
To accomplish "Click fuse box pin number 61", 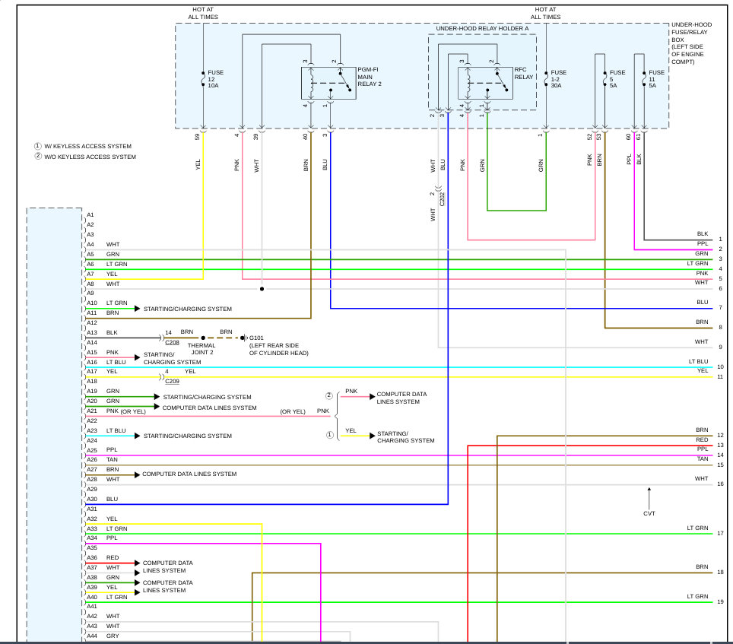I will click(638, 137).
